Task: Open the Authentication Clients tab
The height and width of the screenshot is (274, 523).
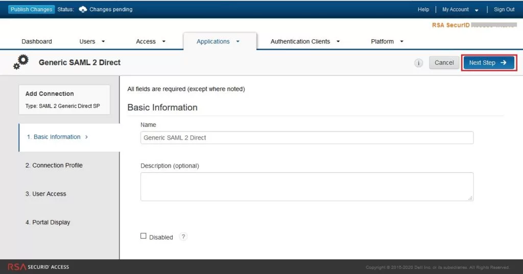Action: pyautogui.click(x=300, y=42)
